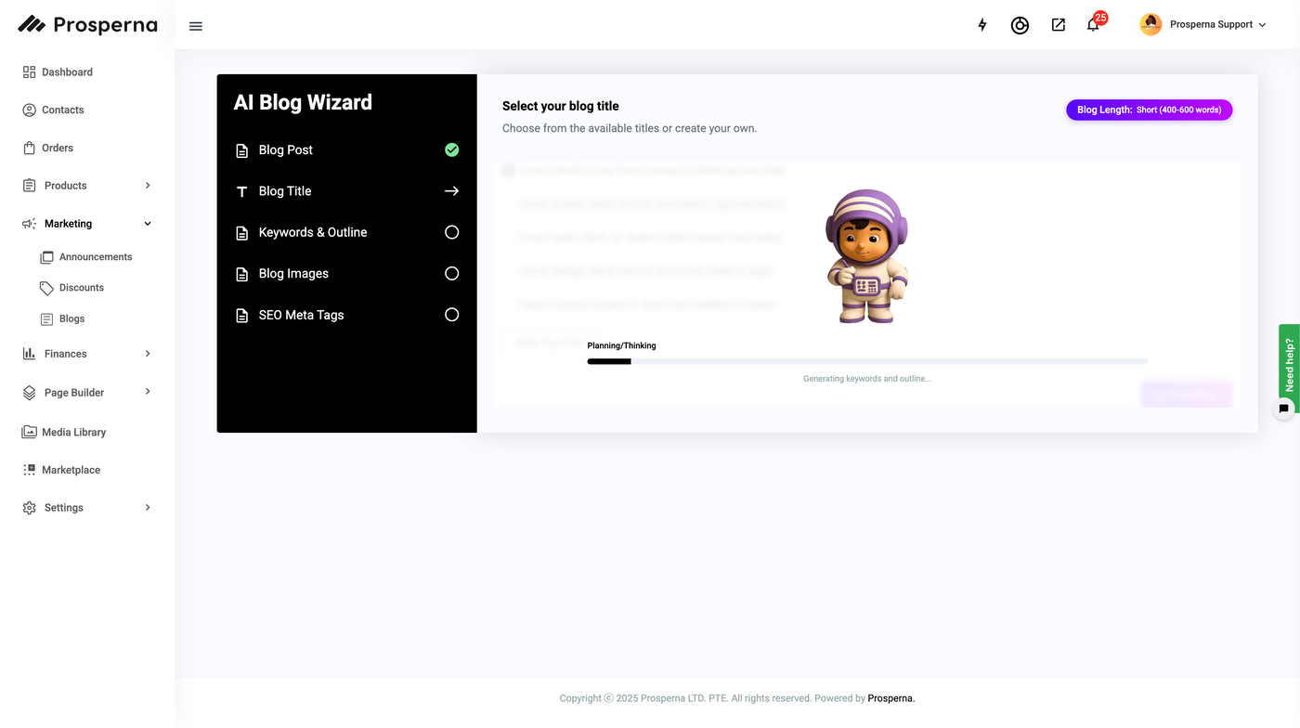Screen dimensions: 1300x728
Task: Click the Marketing megaphone icon
Action: [x=29, y=224]
